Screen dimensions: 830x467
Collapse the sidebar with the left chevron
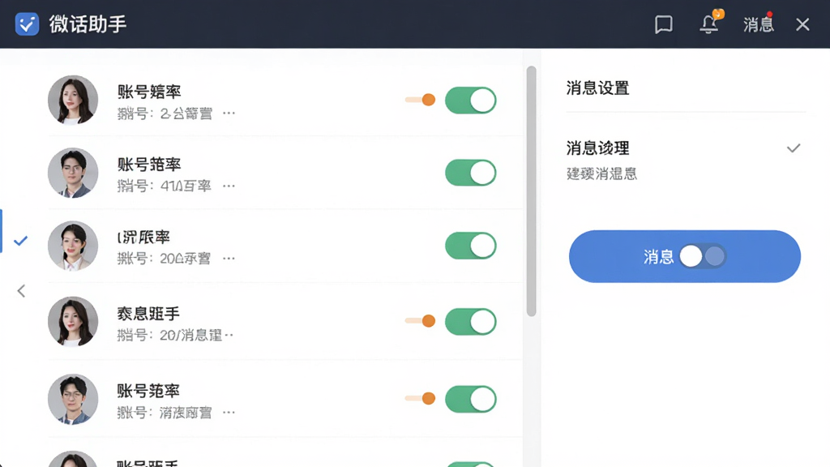point(21,291)
